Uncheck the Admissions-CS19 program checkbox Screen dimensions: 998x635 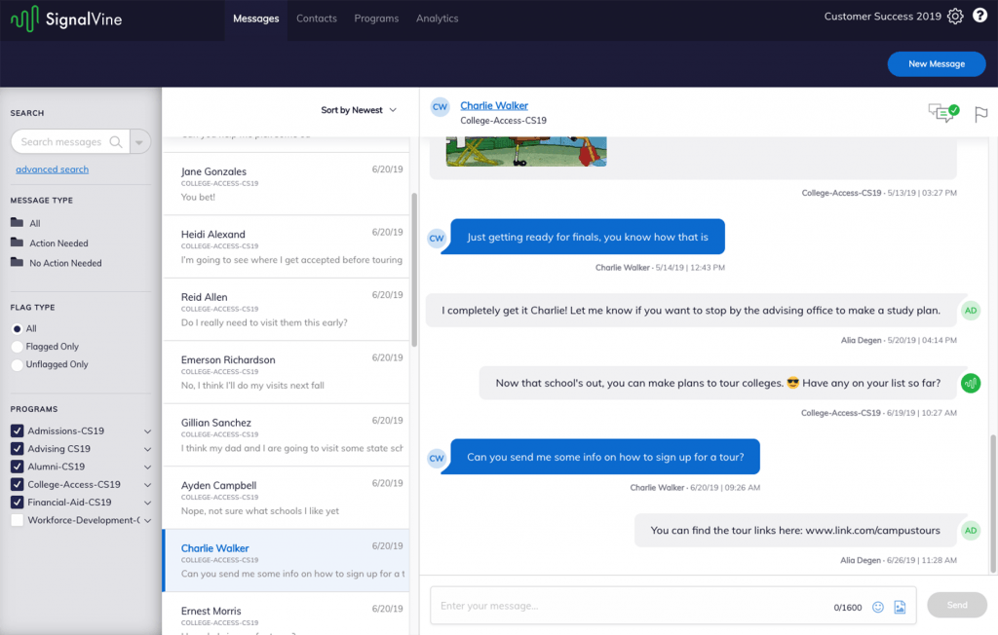point(18,431)
